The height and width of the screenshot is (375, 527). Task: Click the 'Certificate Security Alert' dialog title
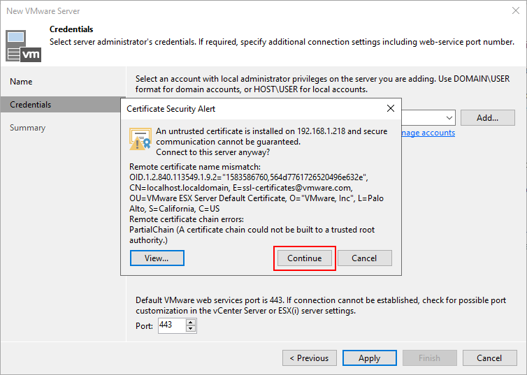[x=171, y=109]
